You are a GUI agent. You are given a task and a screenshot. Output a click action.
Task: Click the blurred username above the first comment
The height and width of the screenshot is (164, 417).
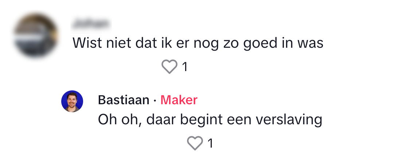(x=91, y=24)
